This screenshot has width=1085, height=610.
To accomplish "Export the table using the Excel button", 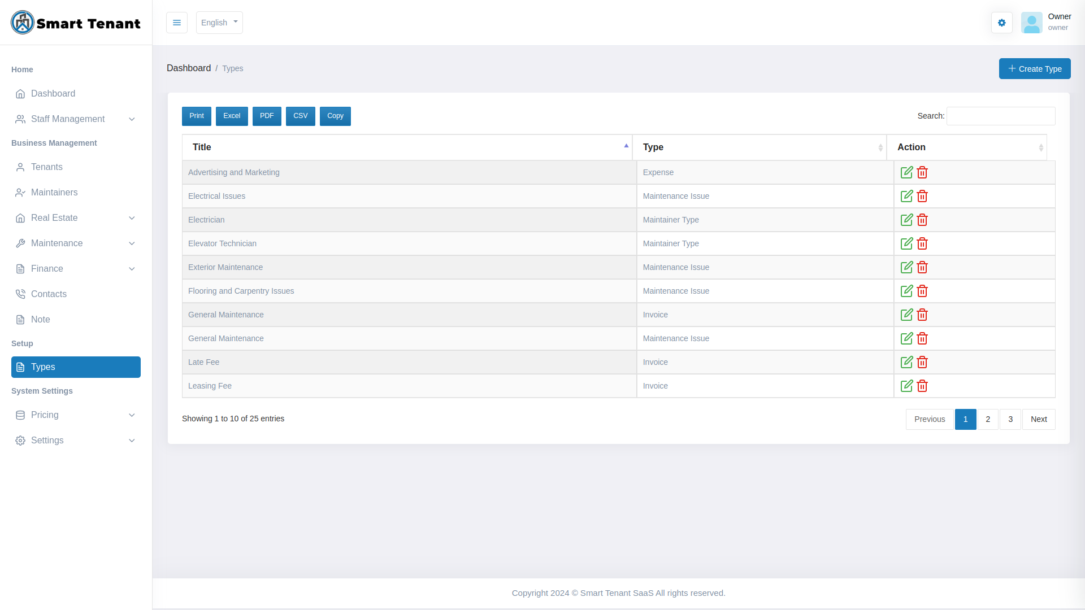I will click(x=232, y=116).
